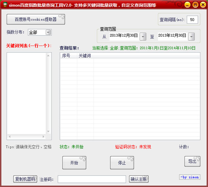Minimize the window with the yellow button
208x187 pixels.
point(187,5)
